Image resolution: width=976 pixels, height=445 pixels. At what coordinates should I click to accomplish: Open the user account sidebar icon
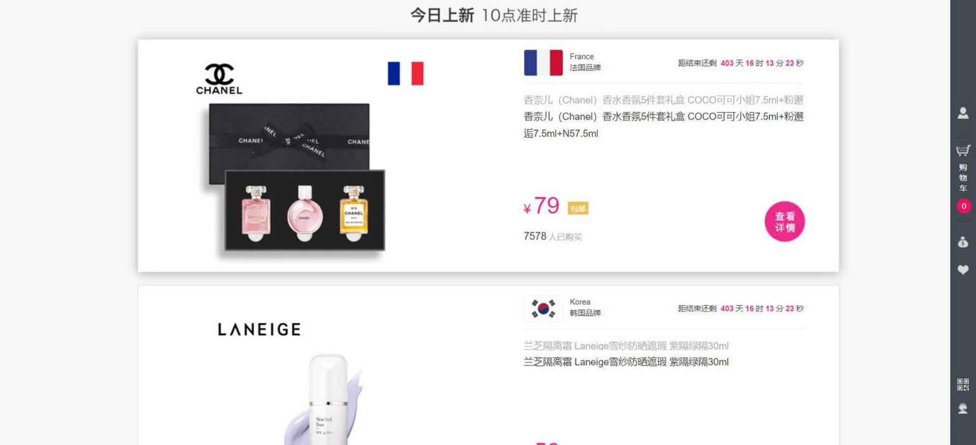[963, 113]
